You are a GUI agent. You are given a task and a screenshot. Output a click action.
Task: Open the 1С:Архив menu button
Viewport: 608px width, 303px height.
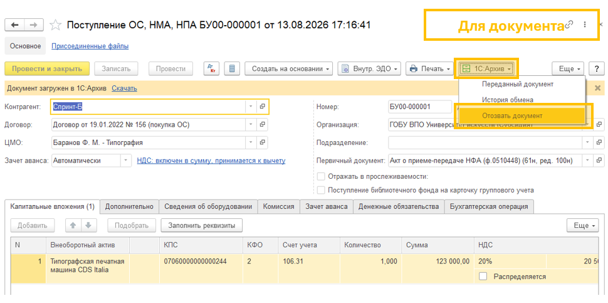pos(486,68)
